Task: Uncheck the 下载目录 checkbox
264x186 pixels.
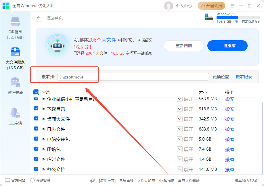Action: (36, 108)
